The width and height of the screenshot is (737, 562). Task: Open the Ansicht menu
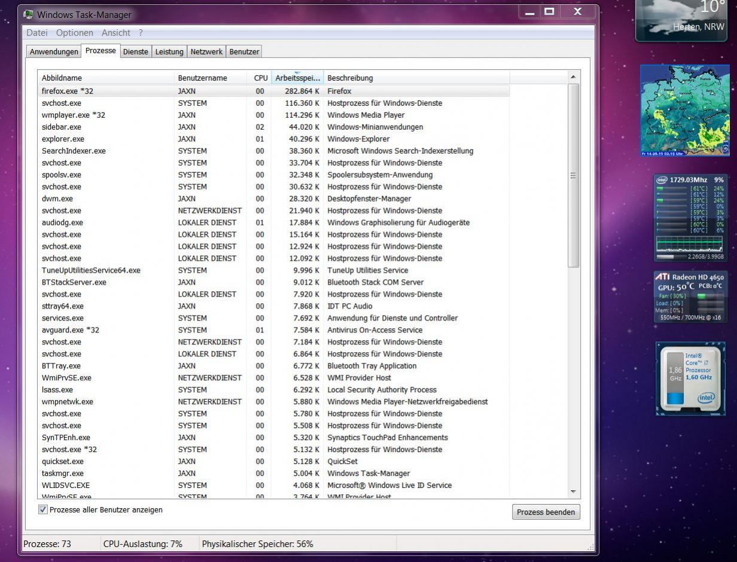coord(116,33)
